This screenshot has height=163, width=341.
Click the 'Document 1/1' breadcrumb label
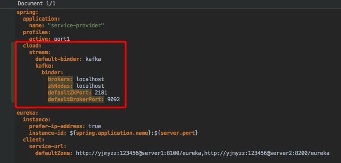[37, 4]
